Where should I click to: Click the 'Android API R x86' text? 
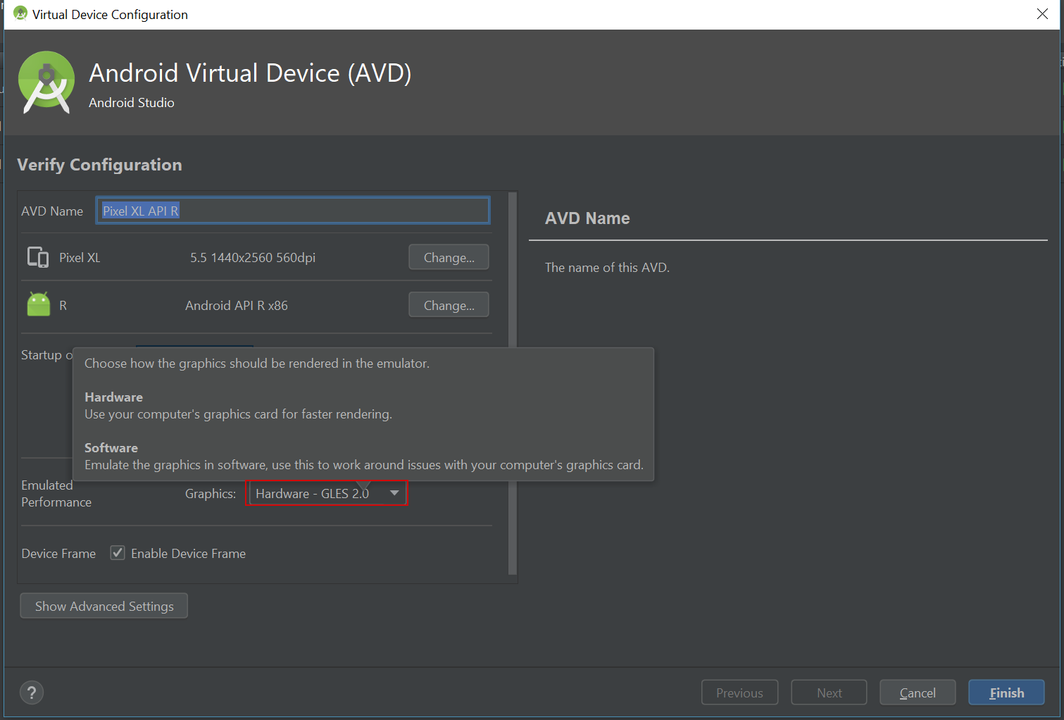tap(237, 305)
